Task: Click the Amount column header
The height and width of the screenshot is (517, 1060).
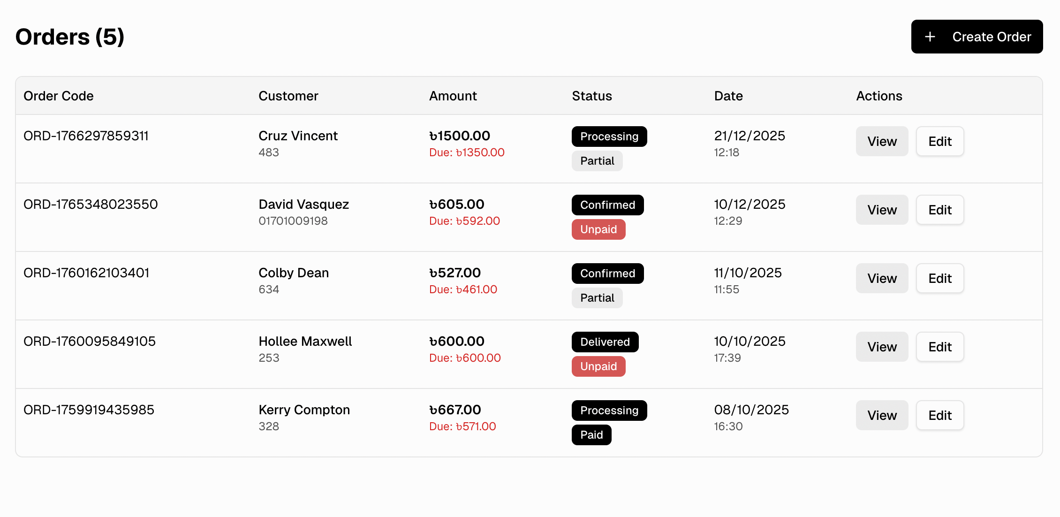Action: (x=453, y=96)
